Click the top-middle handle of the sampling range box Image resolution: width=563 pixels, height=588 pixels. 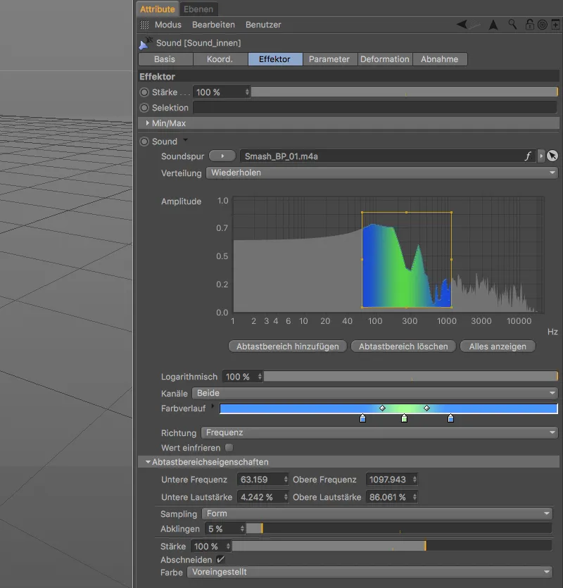tap(406, 212)
